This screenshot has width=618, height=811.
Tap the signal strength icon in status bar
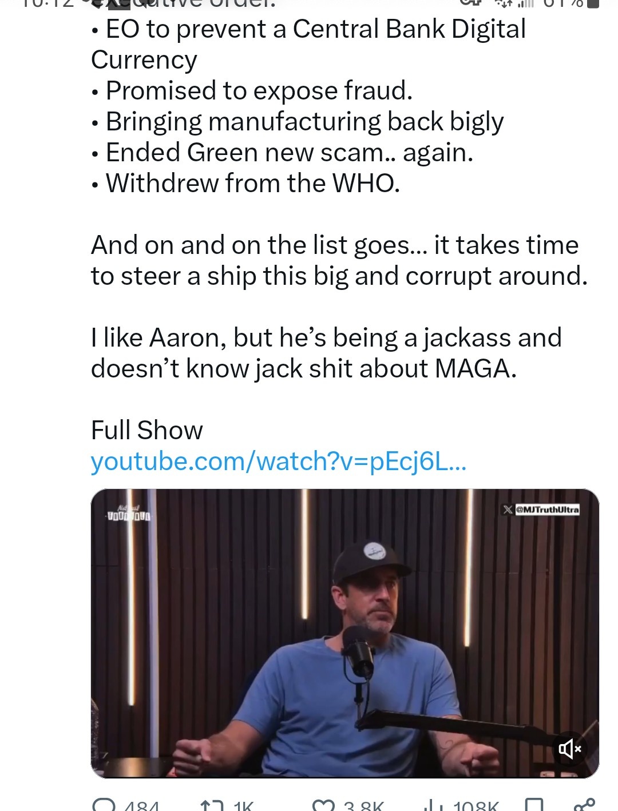coord(523,3)
